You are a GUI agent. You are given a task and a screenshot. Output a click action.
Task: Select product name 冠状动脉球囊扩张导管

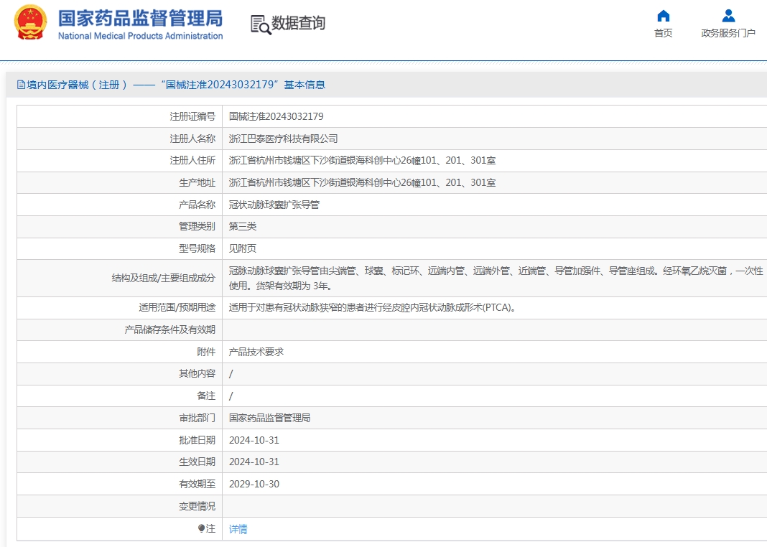(x=274, y=205)
